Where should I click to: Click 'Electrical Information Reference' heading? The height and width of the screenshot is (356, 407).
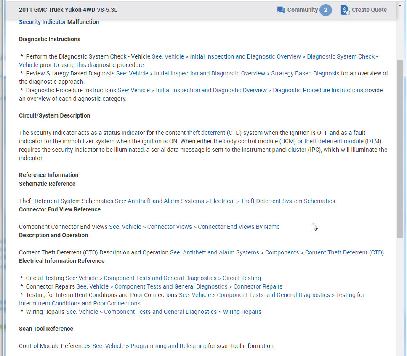point(61,261)
